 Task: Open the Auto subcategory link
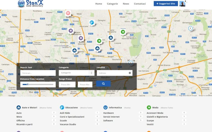(x=19, y=113)
